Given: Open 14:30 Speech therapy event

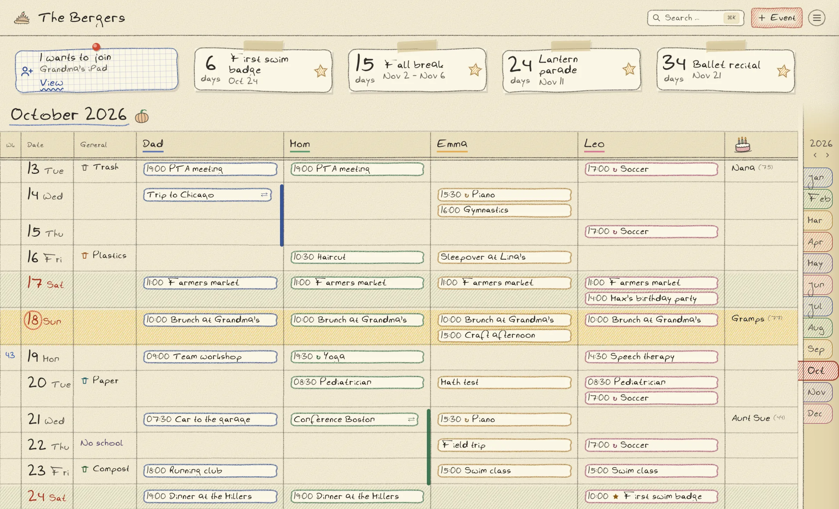Looking at the screenshot, I should pyautogui.click(x=651, y=357).
